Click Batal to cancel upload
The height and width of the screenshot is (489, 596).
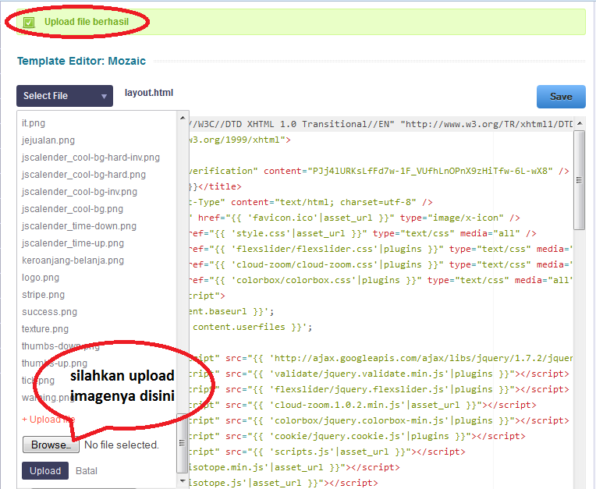coord(87,471)
